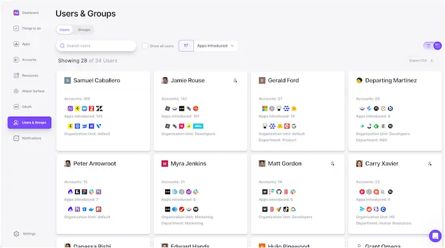The image size is (445, 248).
Task: Click the Slack icon in Matt Gordon's accounts
Action: tap(293, 191)
